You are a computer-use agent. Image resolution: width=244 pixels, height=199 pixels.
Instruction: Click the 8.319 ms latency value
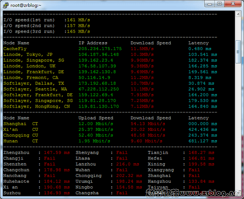pos(200,77)
